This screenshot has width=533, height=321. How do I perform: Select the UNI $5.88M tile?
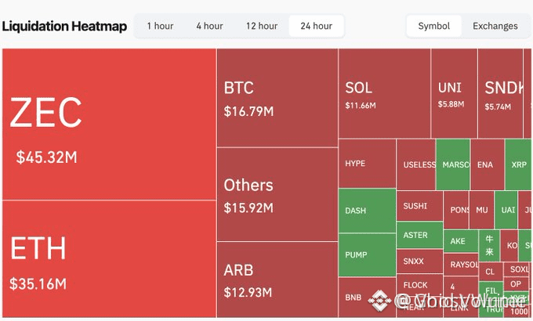(454, 93)
